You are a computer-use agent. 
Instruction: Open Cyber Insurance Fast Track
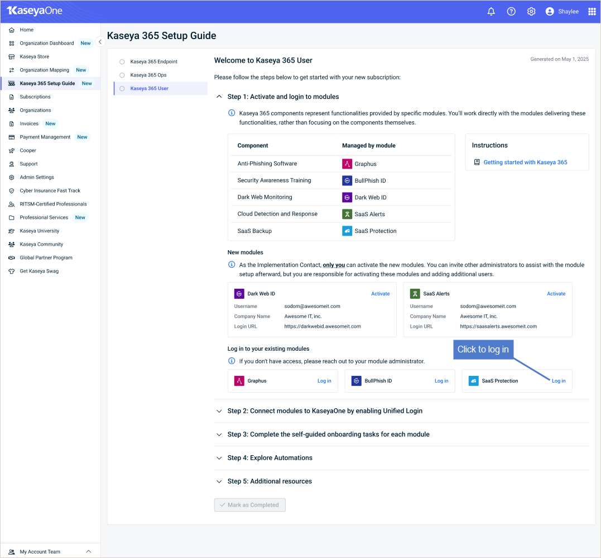(x=51, y=190)
